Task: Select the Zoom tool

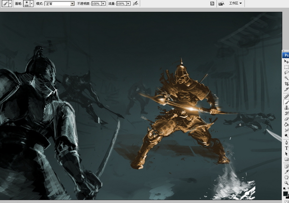Action: pyautogui.click(x=286, y=183)
